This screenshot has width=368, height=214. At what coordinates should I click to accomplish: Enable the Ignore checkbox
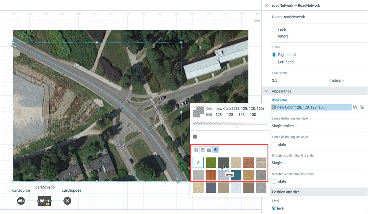274,36
